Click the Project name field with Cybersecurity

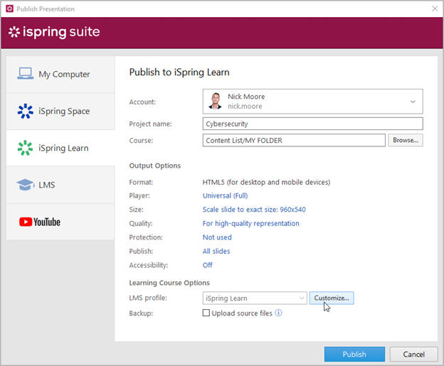click(312, 124)
